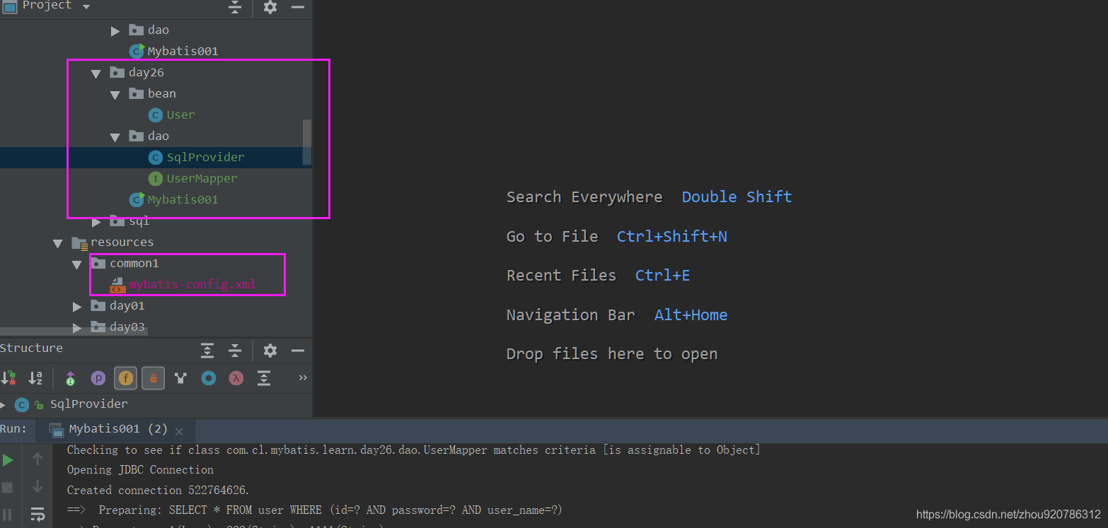Viewport: 1108px width, 528px height.
Task: Click the Structure panel title
Action: (x=31, y=348)
